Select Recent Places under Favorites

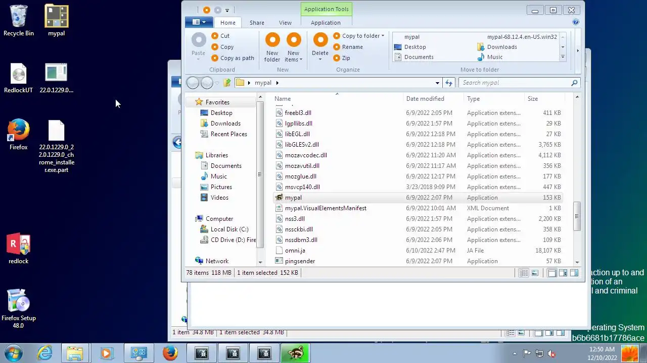[x=223, y=134]
